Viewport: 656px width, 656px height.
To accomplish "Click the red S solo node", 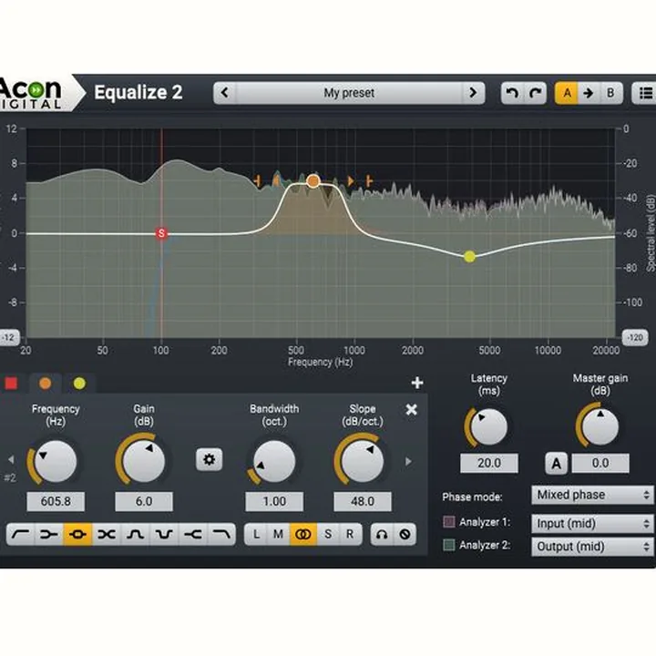I will click(161, 233).
